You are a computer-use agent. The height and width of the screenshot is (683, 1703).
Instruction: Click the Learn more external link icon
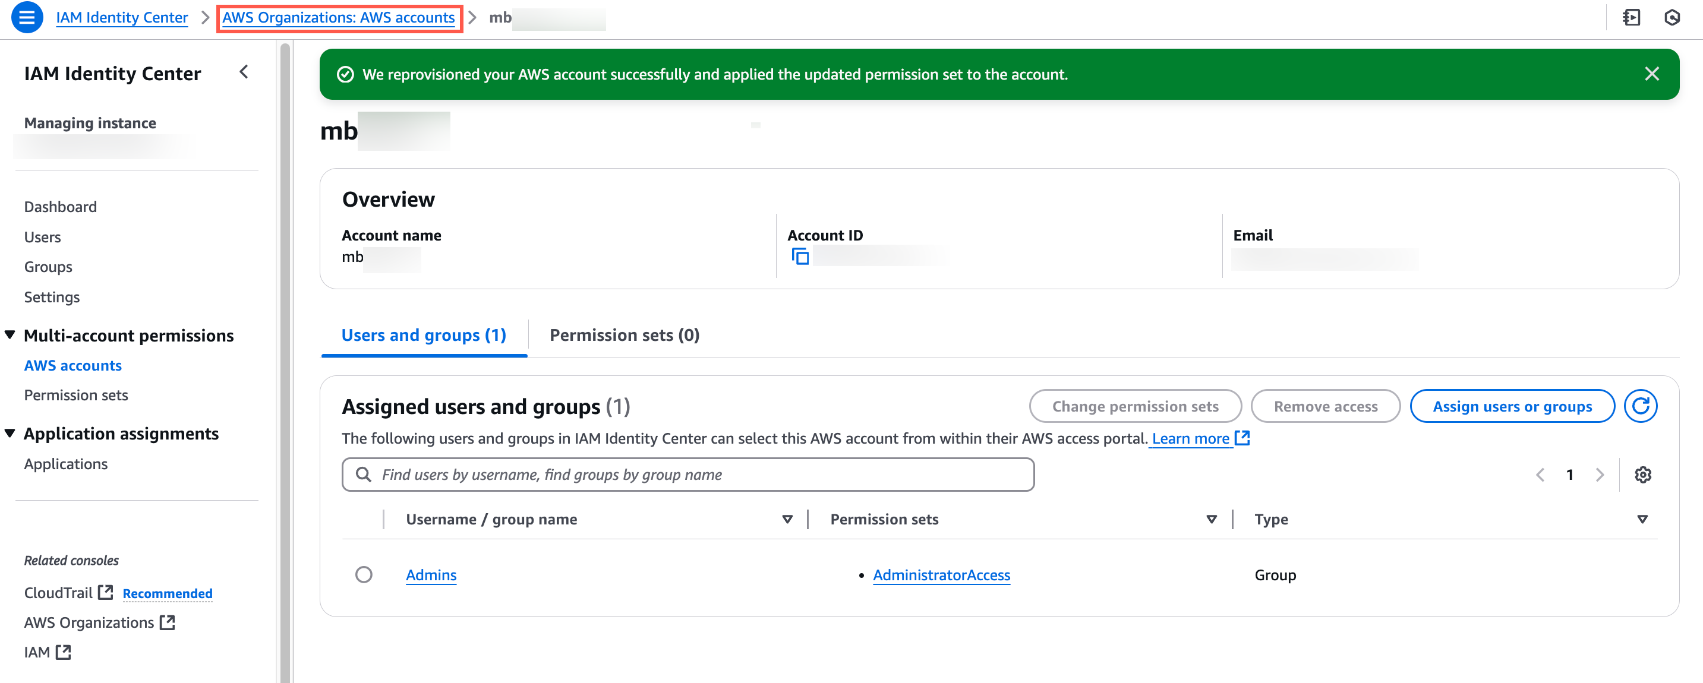[x=1242, y=438]
